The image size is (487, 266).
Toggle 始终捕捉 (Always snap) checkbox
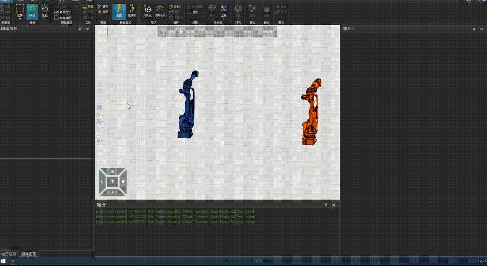point(57,18)
